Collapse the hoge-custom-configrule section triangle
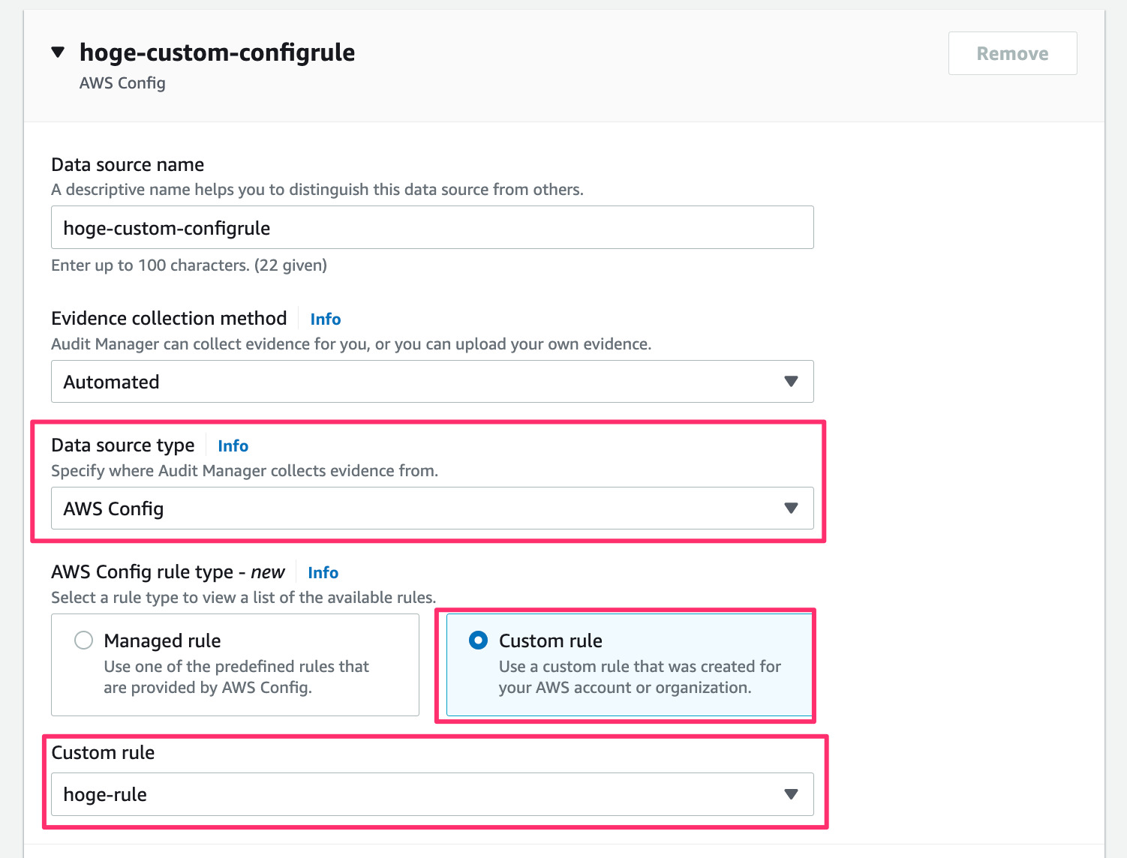 58,52
